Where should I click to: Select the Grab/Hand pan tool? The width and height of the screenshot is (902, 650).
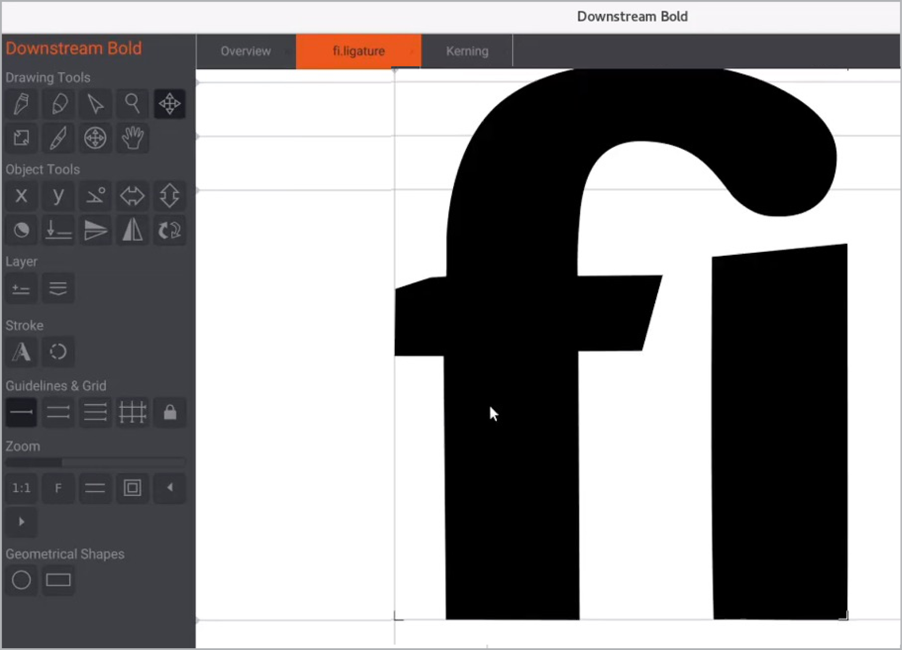(x=132, y=138)
